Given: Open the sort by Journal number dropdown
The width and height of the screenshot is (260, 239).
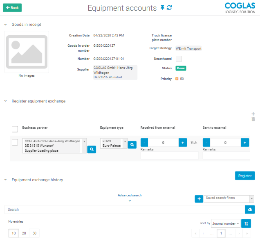Looking at the screenshot, I should click(x=225, y=223).
